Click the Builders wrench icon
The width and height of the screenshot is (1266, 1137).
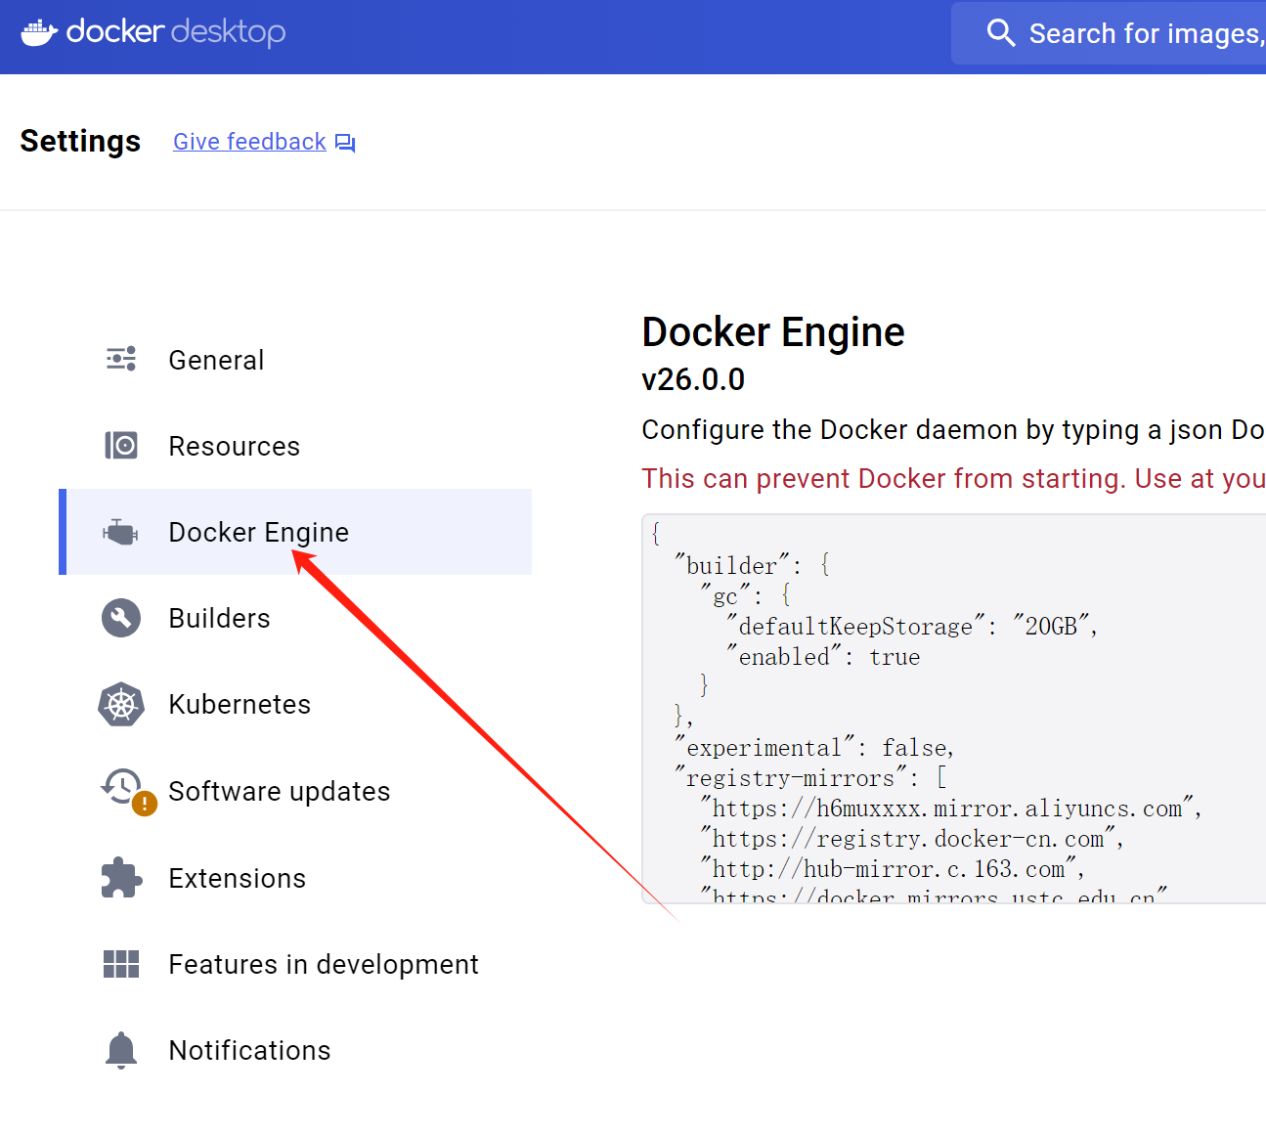click(121, 618)
